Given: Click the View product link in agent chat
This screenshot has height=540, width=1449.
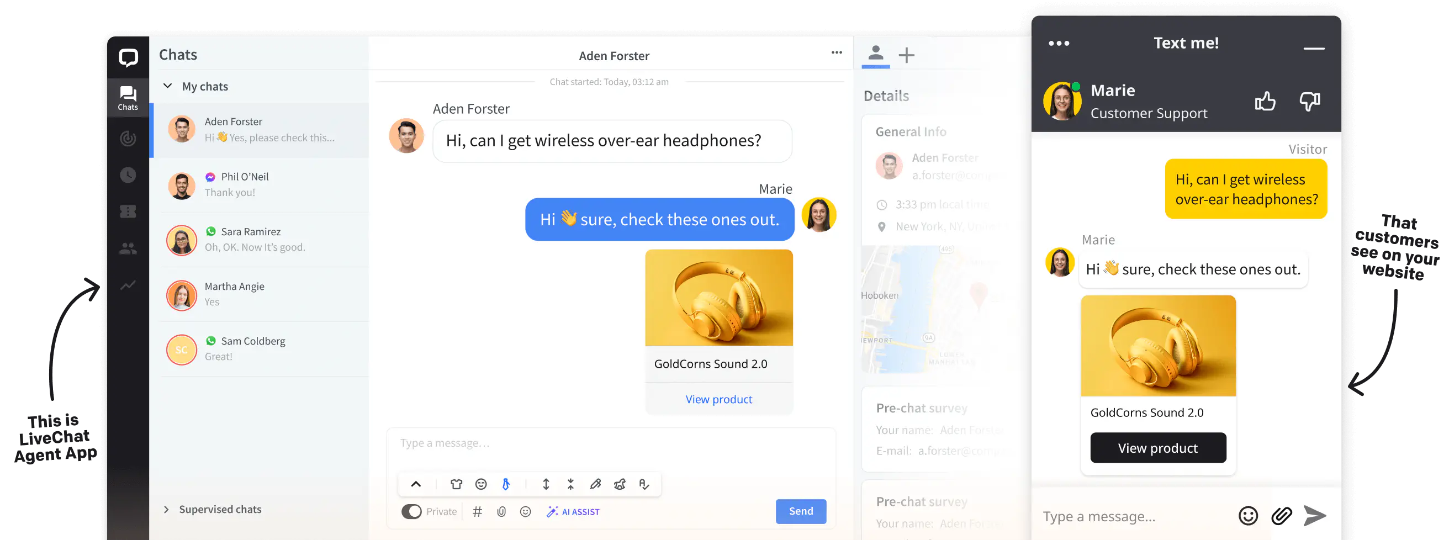Looking at the screenshot, I should point(718,399).
